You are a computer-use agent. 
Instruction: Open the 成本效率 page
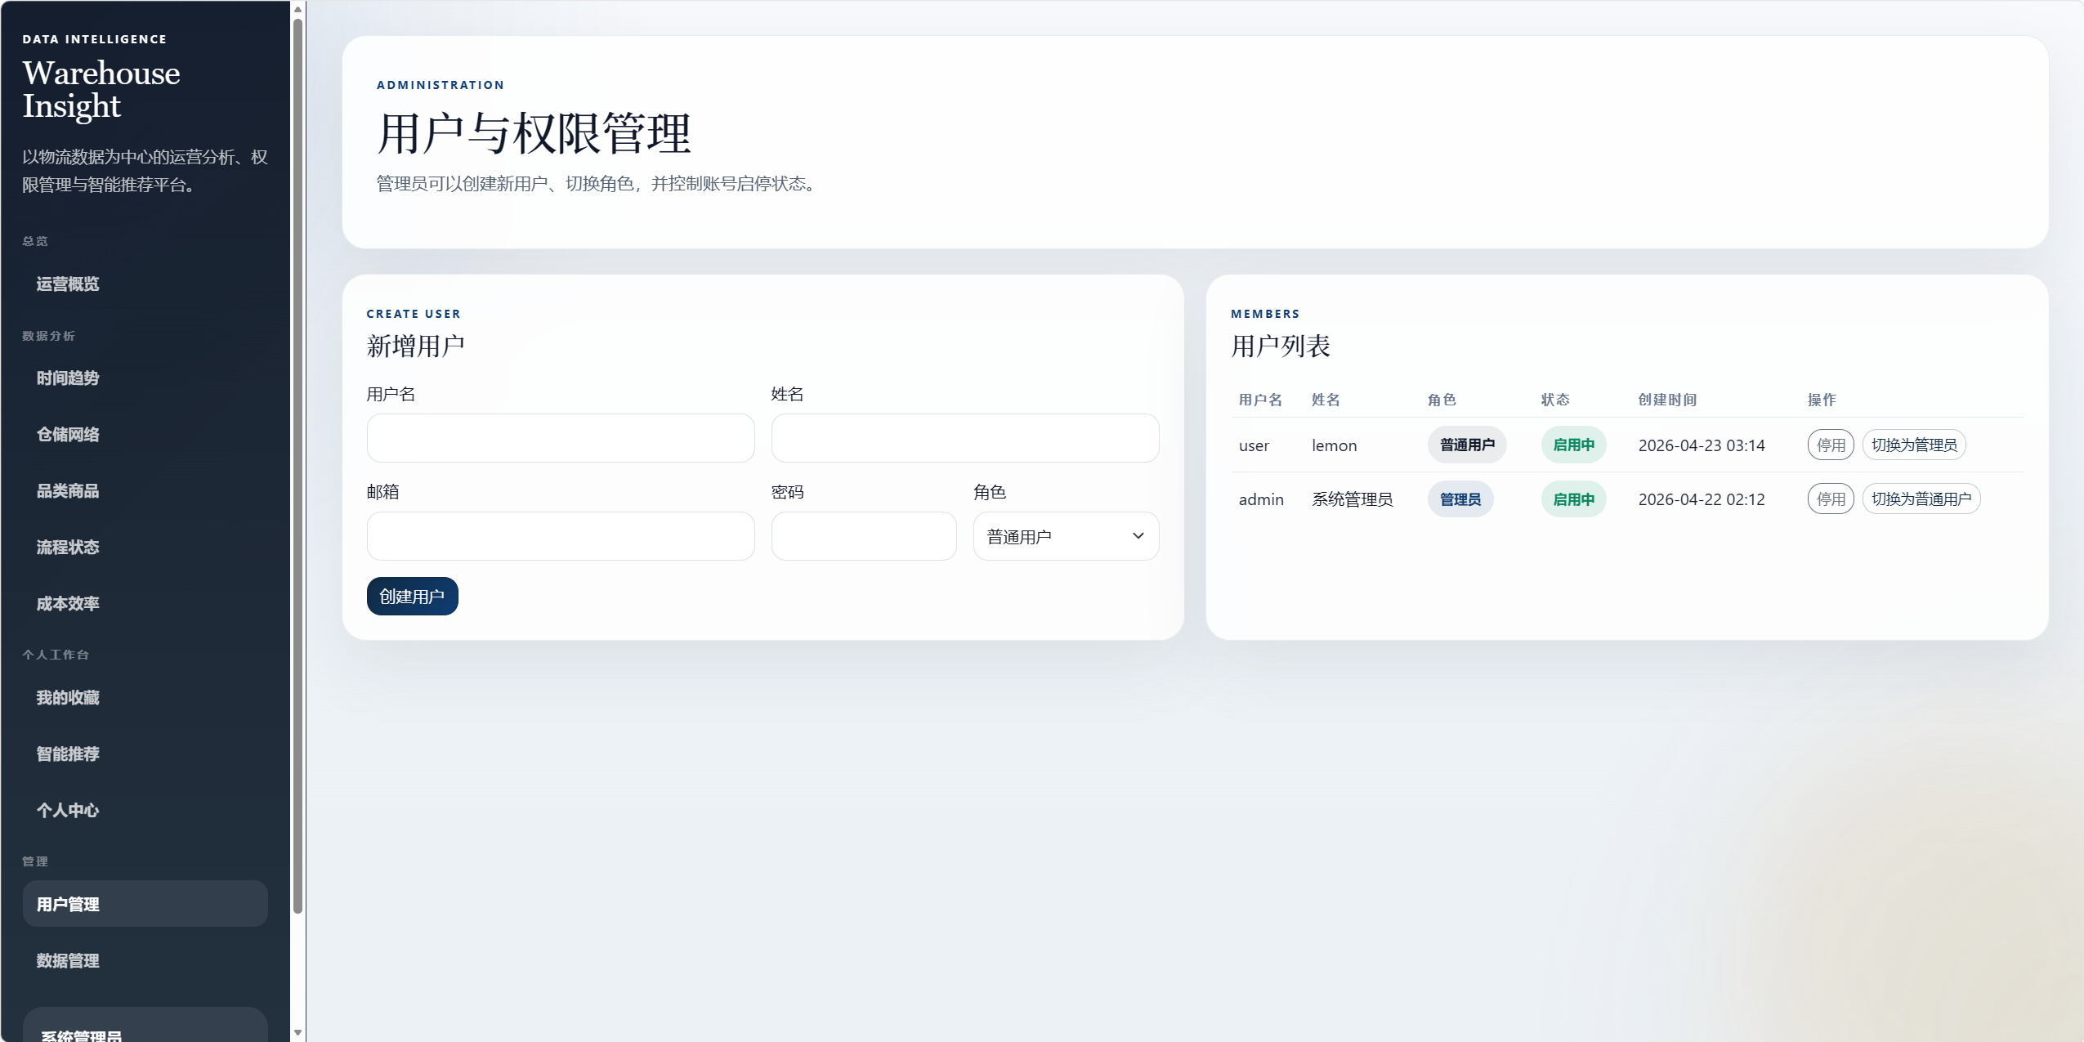(68, 604)
